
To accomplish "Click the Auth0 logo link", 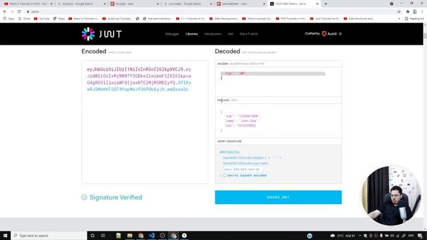I will coord(329,34).
